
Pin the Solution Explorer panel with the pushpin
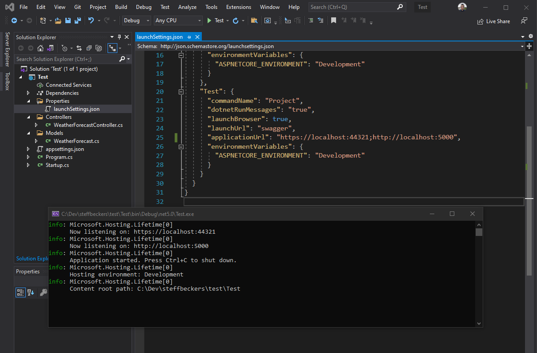coord(119,37)
